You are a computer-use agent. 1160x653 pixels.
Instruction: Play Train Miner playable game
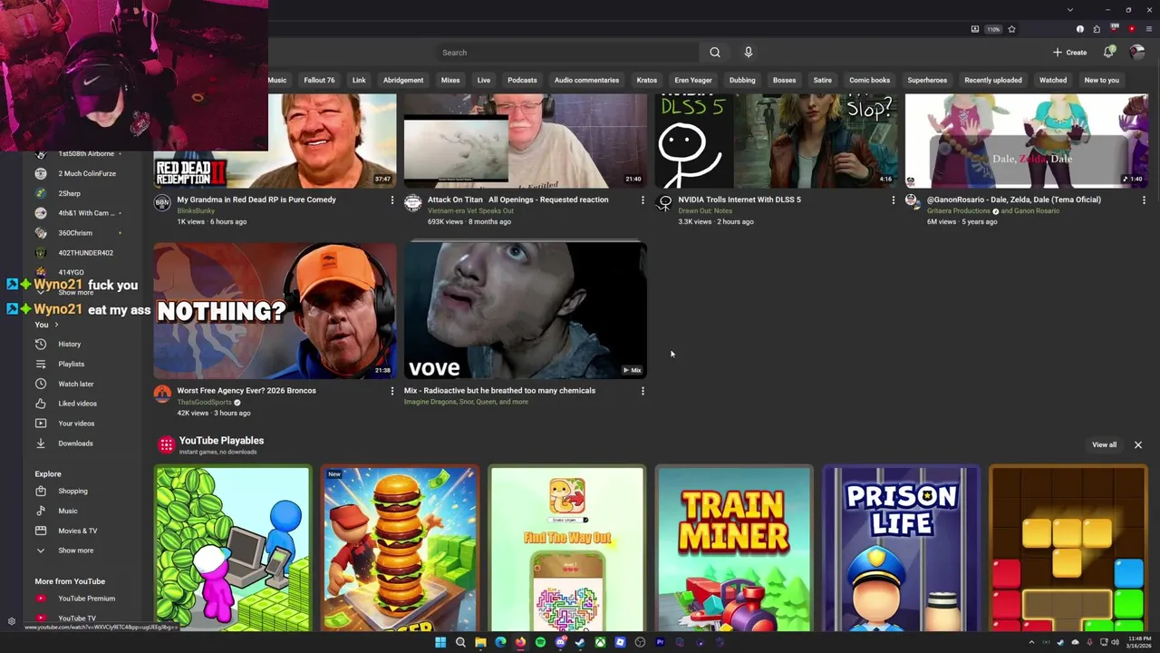[734, 549]
